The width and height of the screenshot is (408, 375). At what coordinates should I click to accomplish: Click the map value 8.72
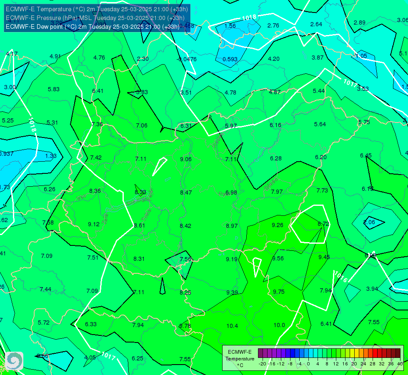coord(323,224)
